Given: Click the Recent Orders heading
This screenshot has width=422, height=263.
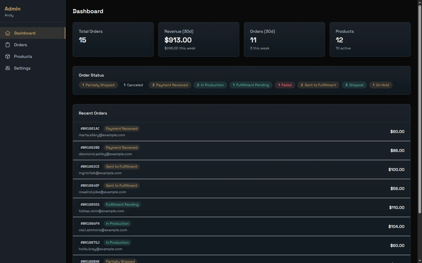Looking at the screenshot, I should [93, 113].
